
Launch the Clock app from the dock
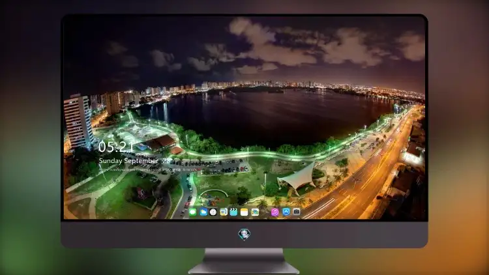coord(213,212)
